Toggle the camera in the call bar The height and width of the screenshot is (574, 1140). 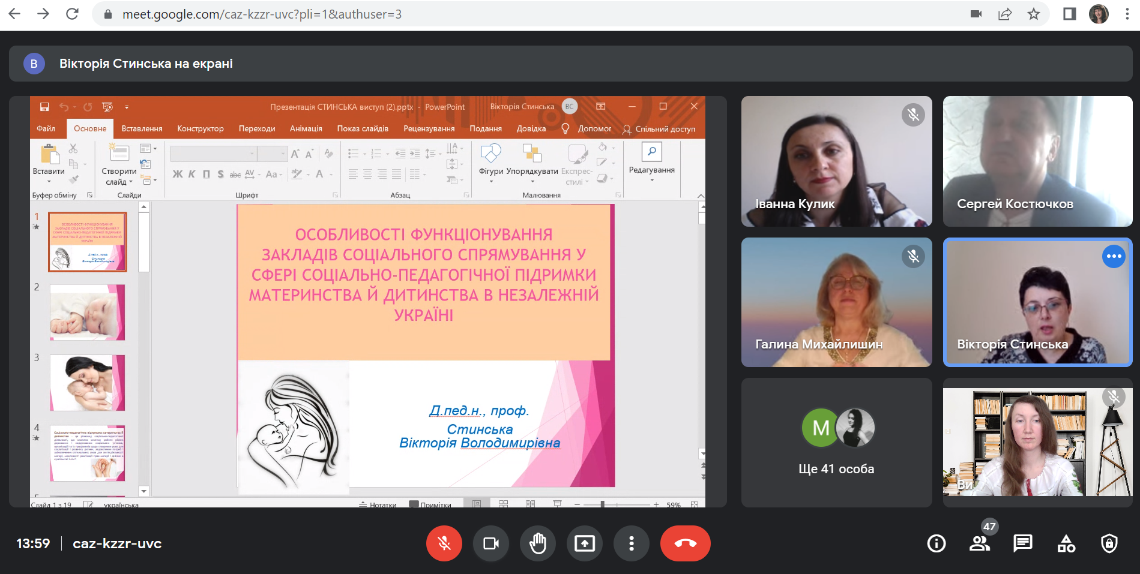coord(491,543)
